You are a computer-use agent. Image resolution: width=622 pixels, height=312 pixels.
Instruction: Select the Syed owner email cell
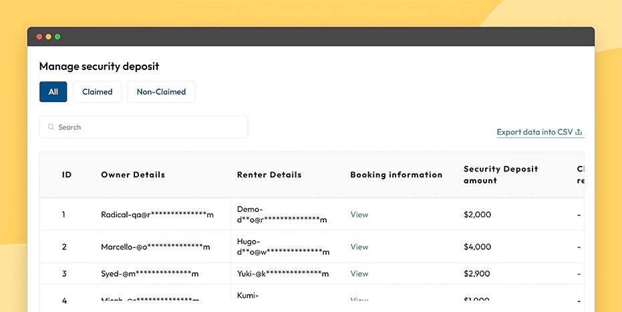click(150, 273)
